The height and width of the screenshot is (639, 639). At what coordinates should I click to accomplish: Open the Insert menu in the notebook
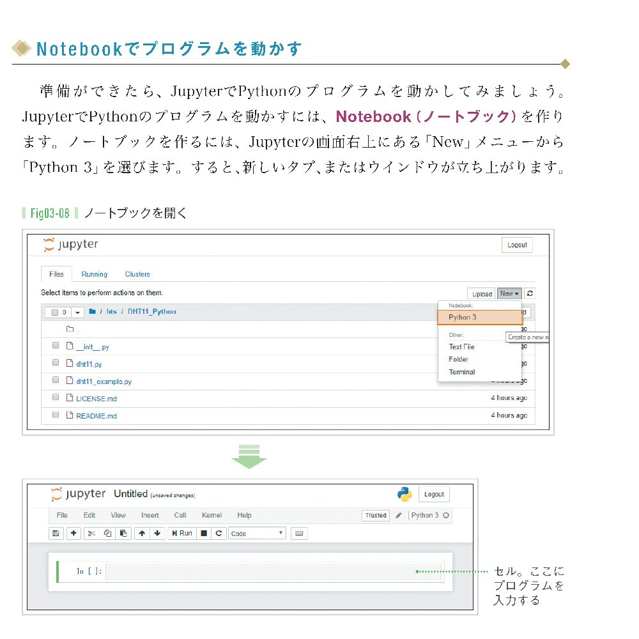(150, 516)
